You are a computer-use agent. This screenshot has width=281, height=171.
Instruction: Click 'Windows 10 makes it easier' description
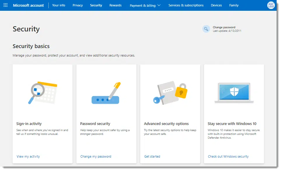233,134
